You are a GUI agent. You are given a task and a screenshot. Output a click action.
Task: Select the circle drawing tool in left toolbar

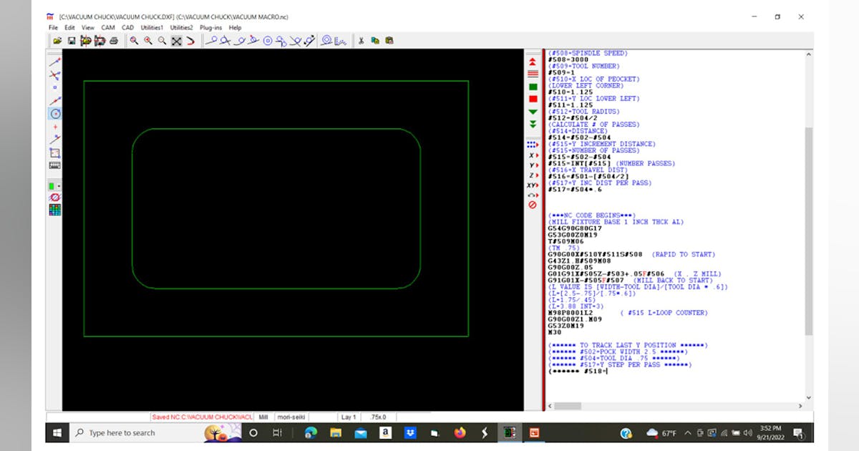coord(55,114)
